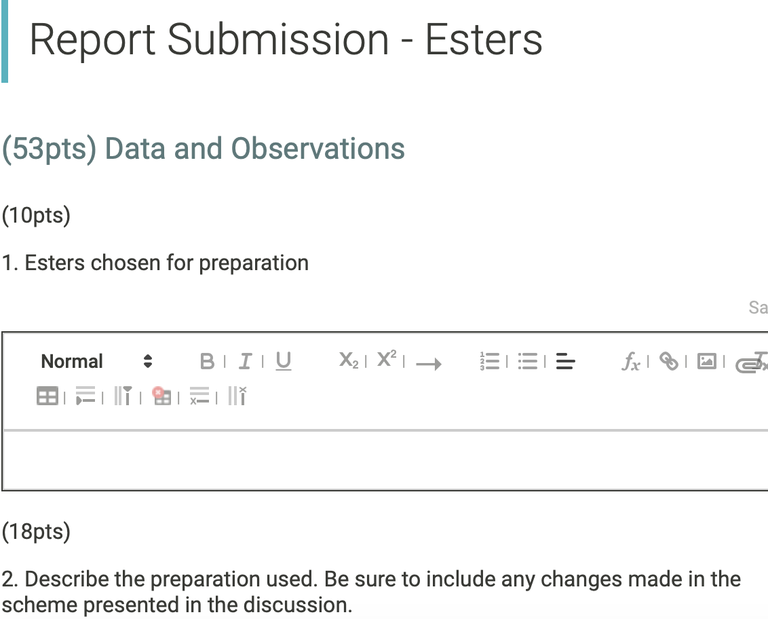The height and width of the screenshot is (619, 768).
Task: Click the delete table icon
Action: pos(161,396)
